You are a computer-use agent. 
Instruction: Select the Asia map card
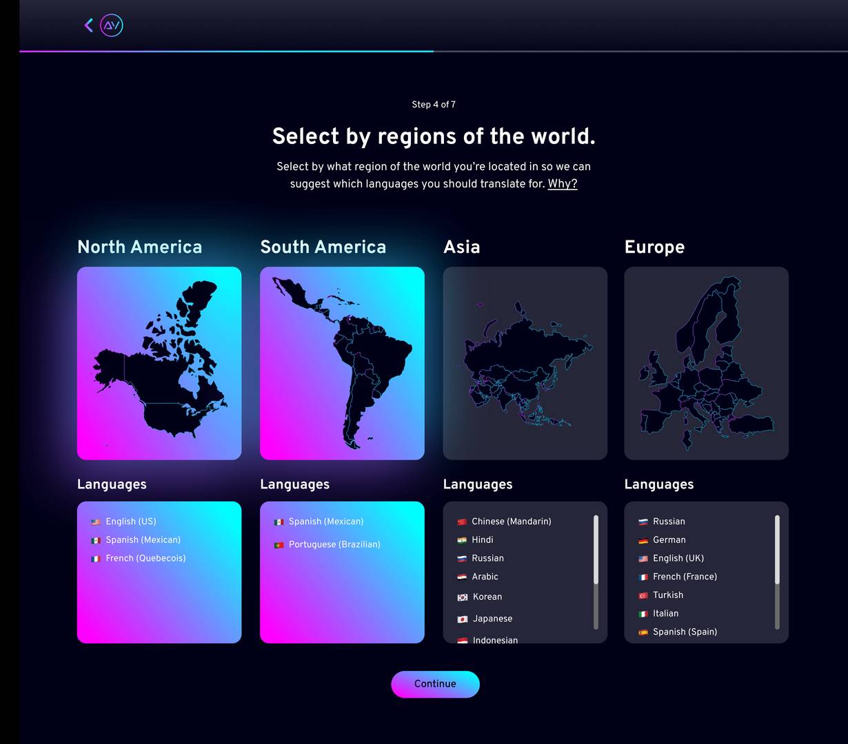coord(525,363)
